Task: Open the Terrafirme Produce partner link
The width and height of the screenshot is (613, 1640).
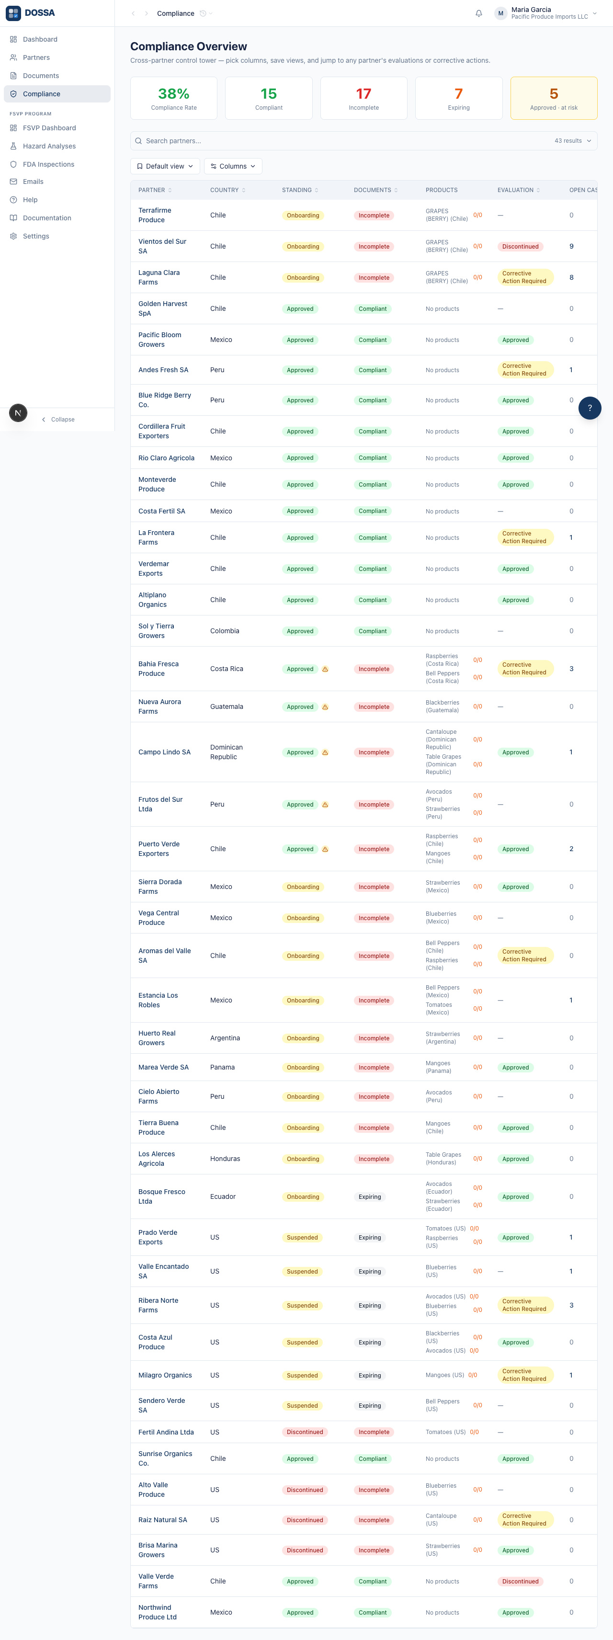Action: 155,215
